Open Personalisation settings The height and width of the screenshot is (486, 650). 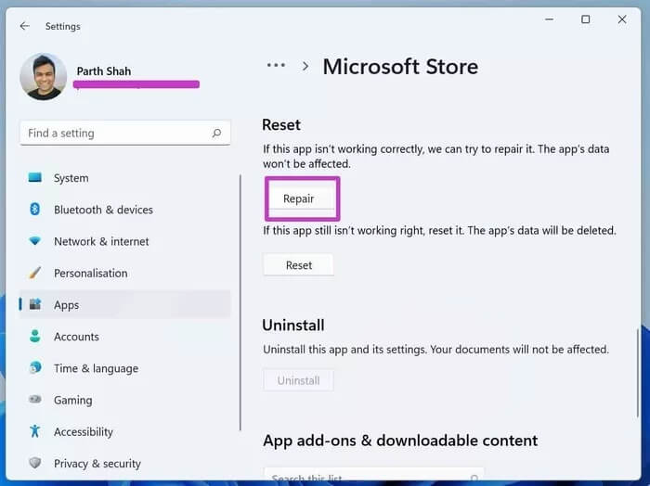124,274
